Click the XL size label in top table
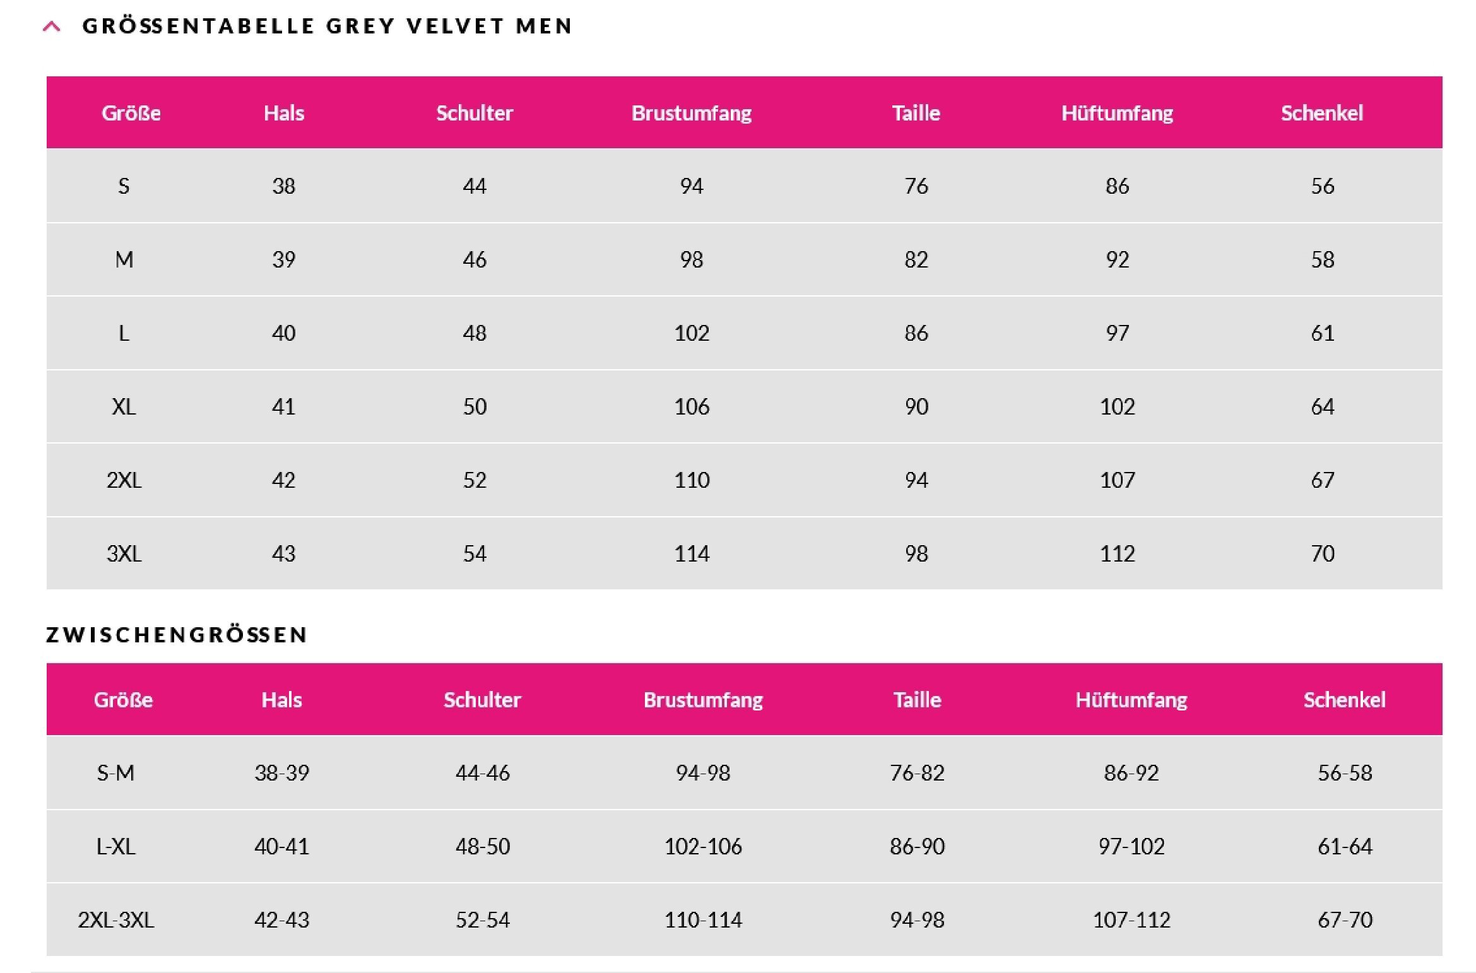 click(x=124, y=406)
